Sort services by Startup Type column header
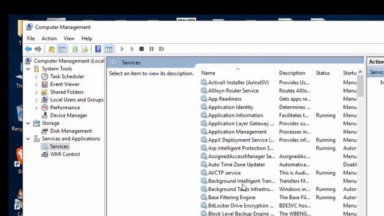Screen dimensions: 384x216 tap(349, 73)
